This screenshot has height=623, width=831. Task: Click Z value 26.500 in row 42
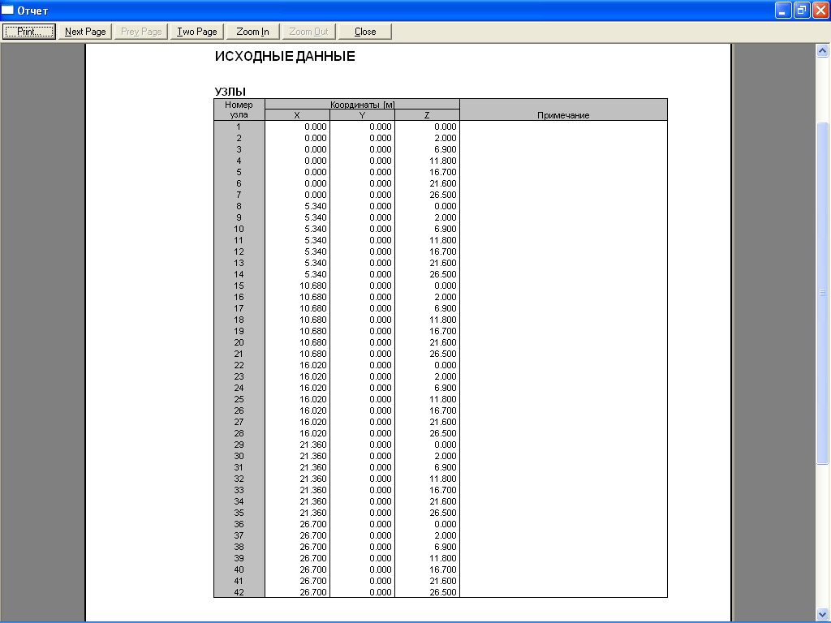pyautogui.click(x=442, y=592)
